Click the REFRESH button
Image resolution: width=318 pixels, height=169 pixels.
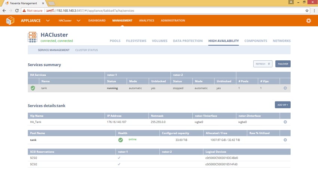(263, 64)
